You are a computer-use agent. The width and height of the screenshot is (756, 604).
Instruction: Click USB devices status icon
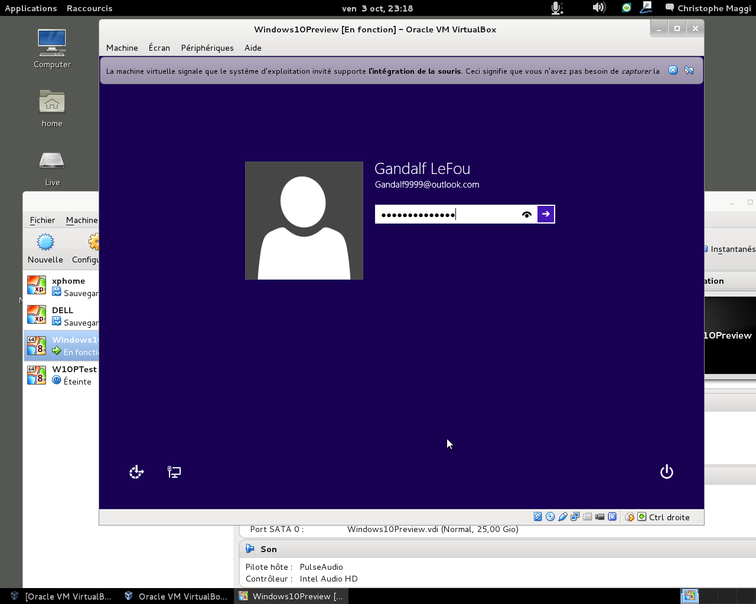coord(563,517)
